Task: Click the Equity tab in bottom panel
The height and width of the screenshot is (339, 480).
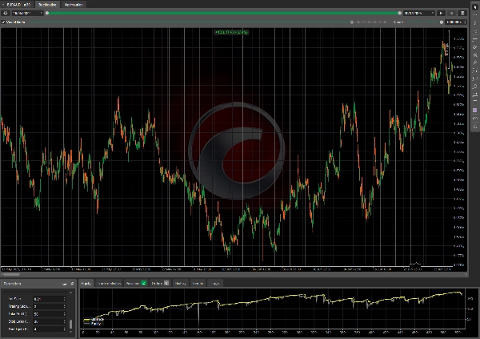Action: pos(86,283)
